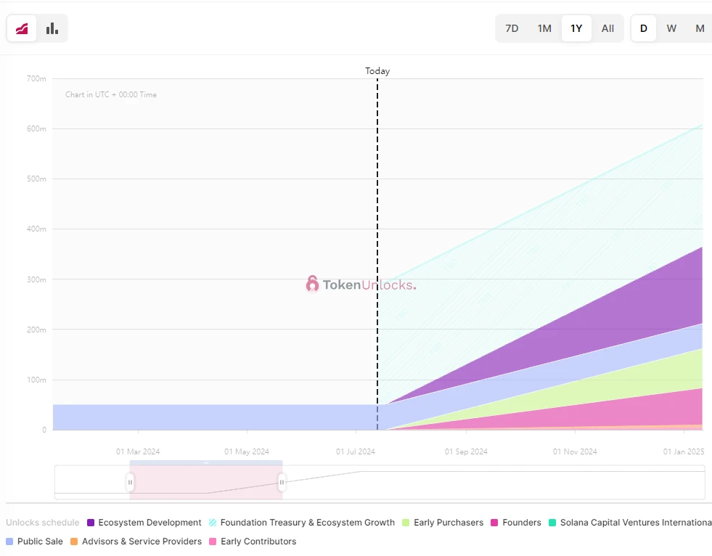Hide the Public Sale series
The image size is (712, 556).
34,541
